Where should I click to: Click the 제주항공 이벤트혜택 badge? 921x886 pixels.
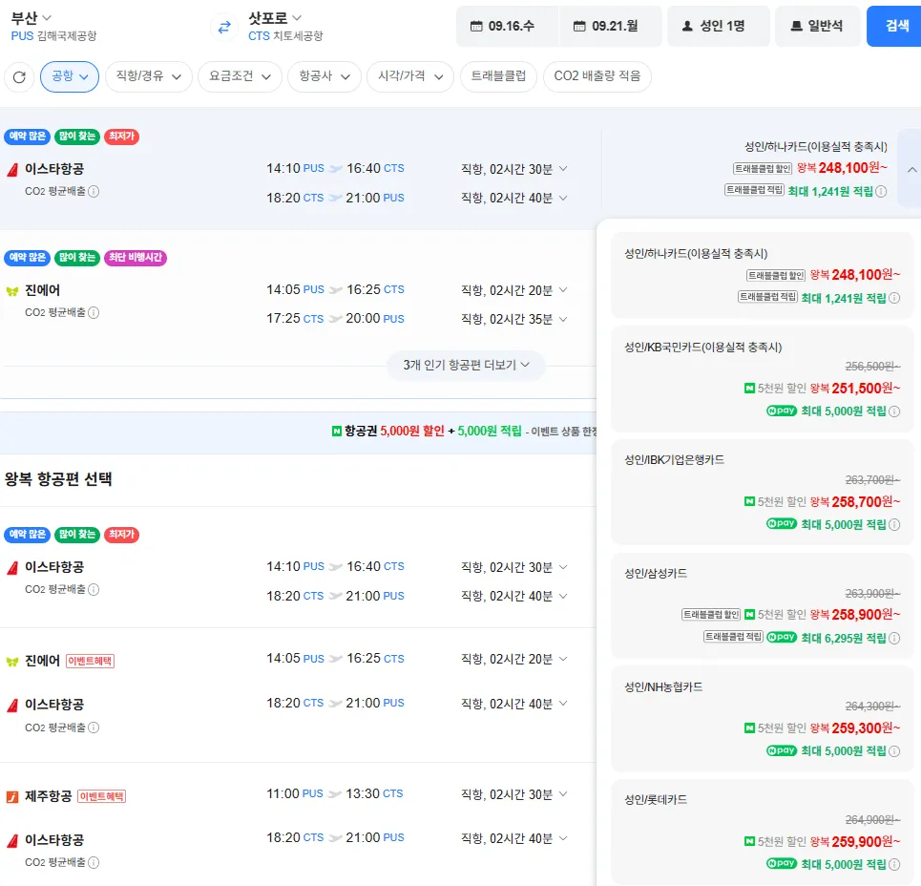[x=101, y=796]
